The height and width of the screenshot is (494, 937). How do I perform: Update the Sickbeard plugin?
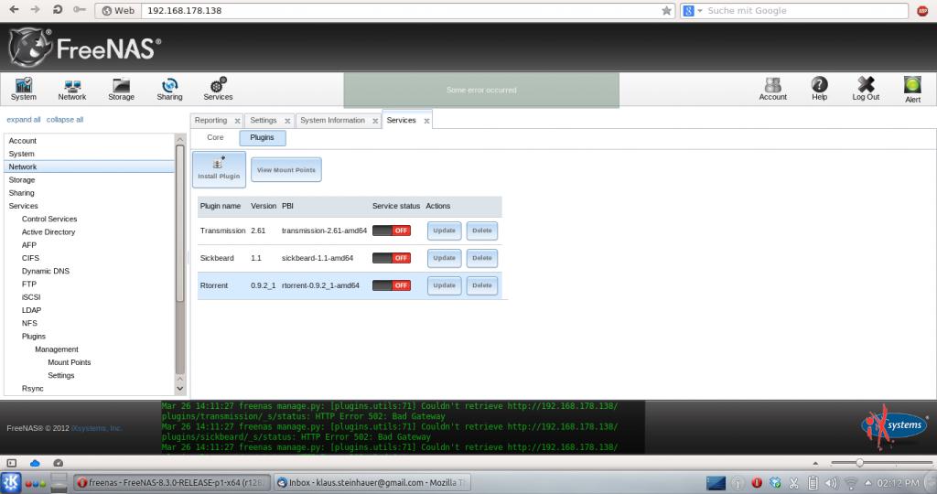[444, 258]
